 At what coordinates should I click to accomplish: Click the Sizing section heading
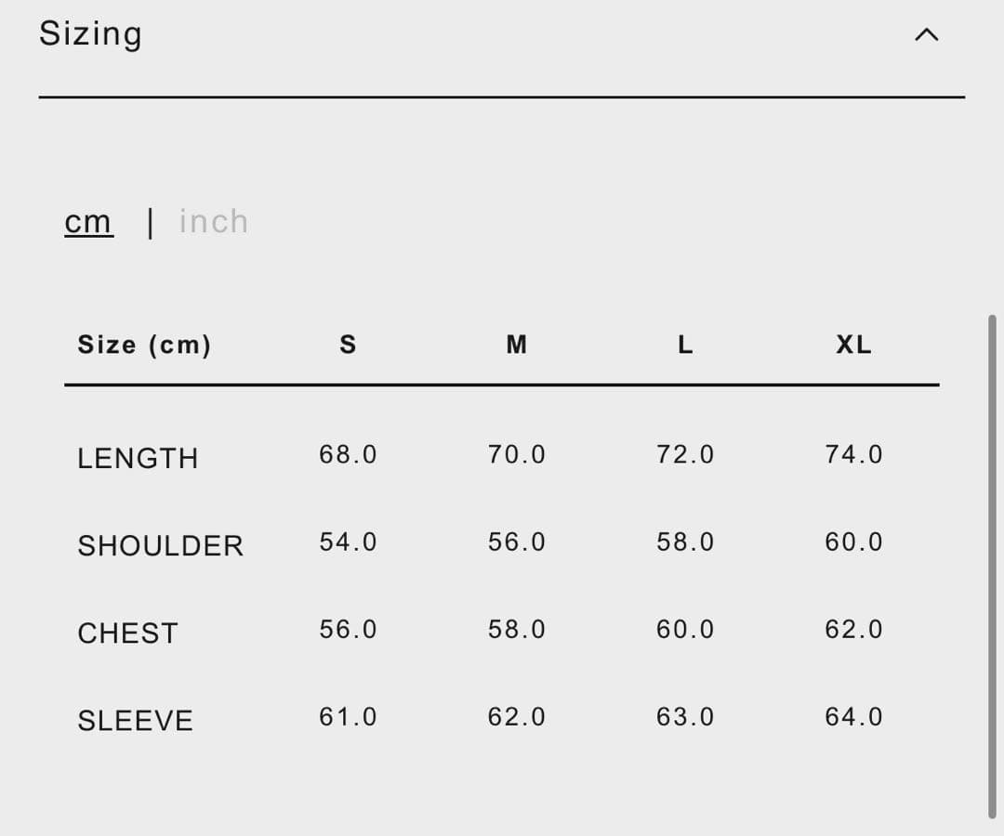tap(90, 33)
